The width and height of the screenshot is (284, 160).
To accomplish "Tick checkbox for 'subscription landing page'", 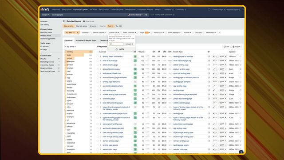I will coord(98,124).
